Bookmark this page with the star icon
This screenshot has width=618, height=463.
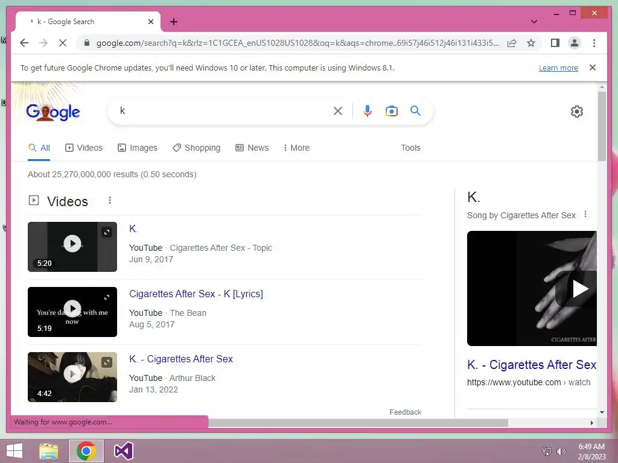tap(531, 43)
